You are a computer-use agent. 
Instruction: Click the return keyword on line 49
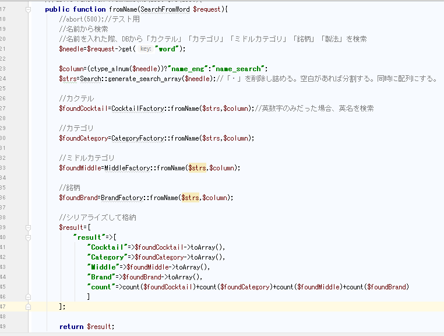71,327
